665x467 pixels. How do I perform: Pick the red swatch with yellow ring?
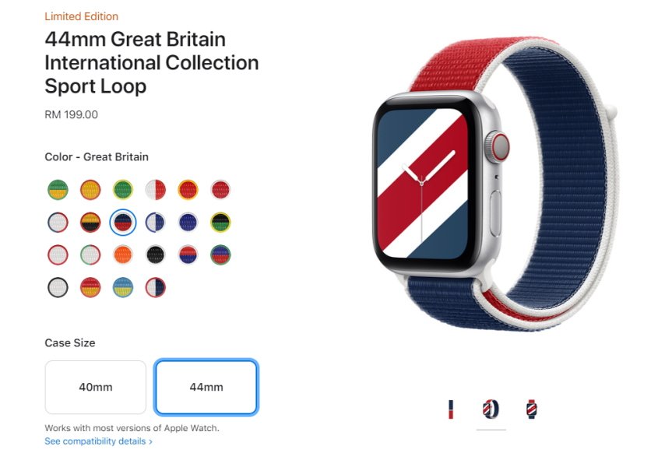click(188, 189)
